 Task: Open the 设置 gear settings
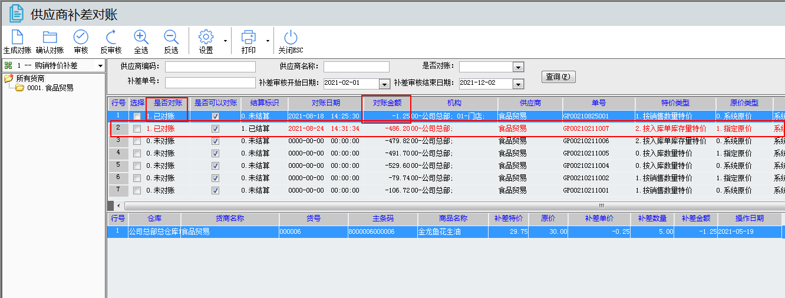pos(206,37)
